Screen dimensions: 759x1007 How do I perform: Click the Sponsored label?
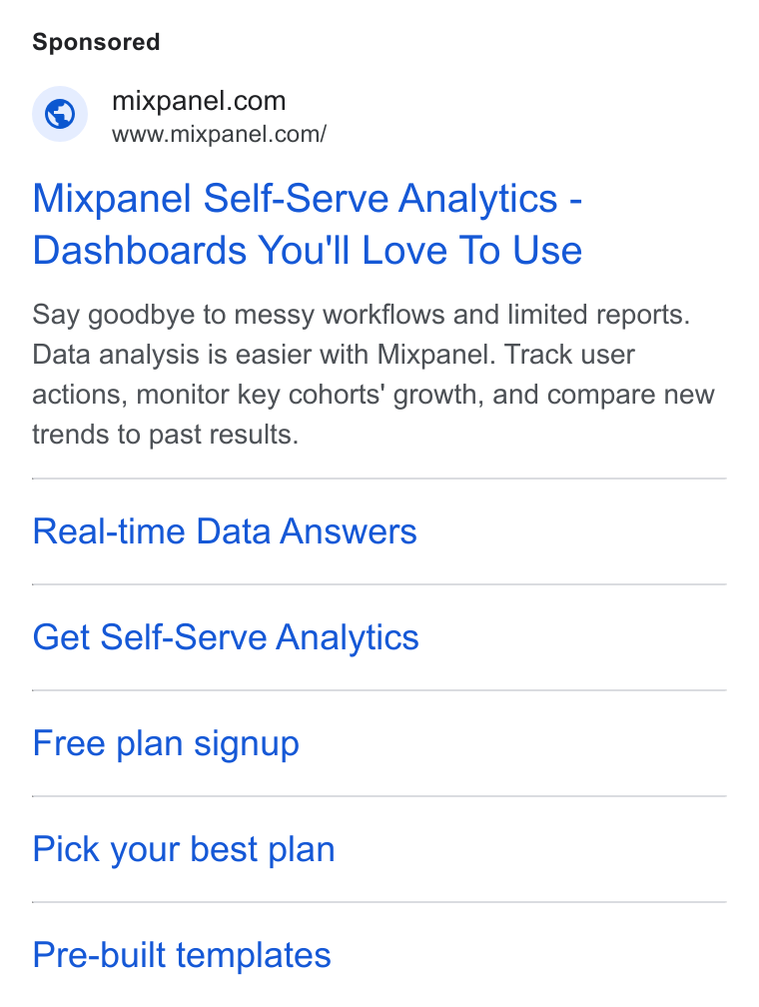tap(96, 42)
